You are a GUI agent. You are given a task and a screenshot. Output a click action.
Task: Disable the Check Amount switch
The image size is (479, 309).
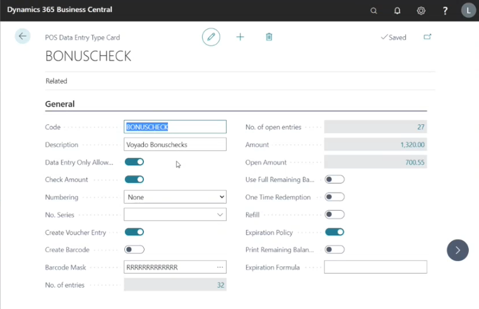pyautogui.click(x=134, y=179)
